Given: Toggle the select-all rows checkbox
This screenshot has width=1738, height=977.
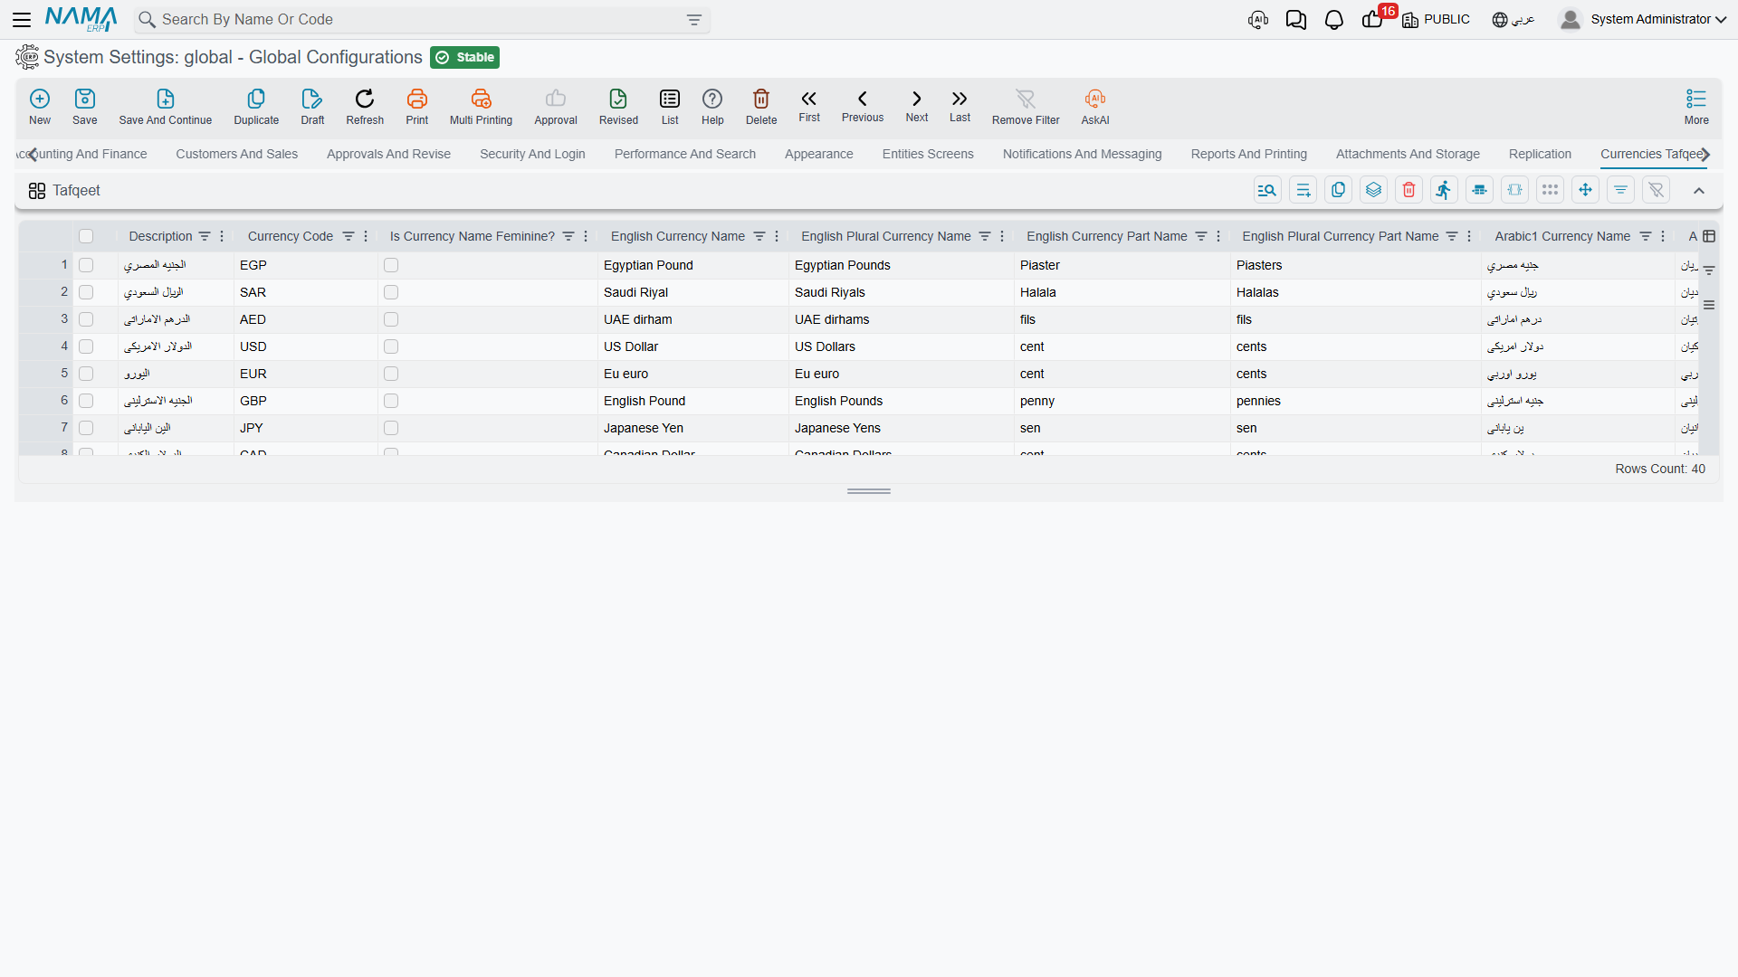Looking at the screenshot, I should (x=86, y=236).
